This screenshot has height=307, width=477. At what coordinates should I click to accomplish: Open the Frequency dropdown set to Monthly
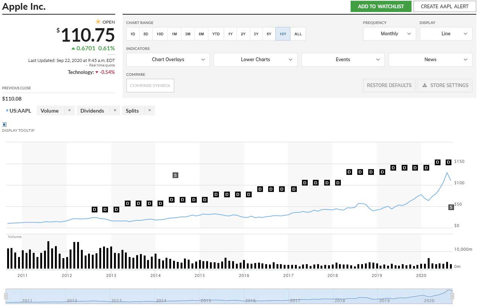click(389, 34)
